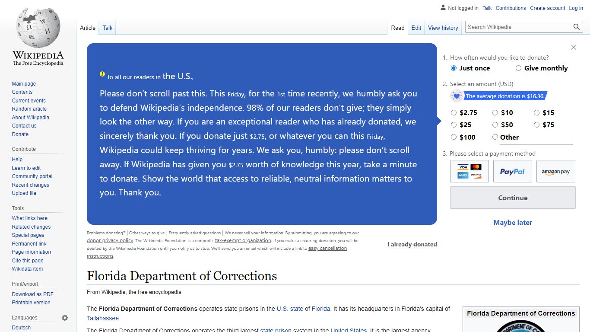Go to Main page in sidebar

pos(24,84)
